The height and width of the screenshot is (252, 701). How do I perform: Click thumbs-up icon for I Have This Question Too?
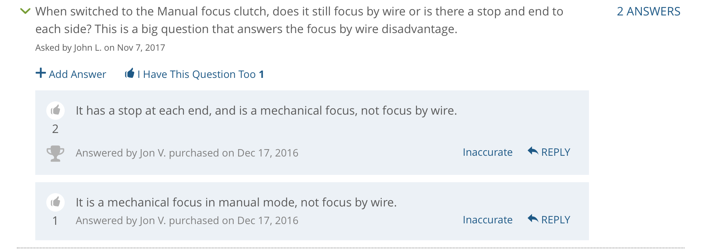click(x=130, y=73)
